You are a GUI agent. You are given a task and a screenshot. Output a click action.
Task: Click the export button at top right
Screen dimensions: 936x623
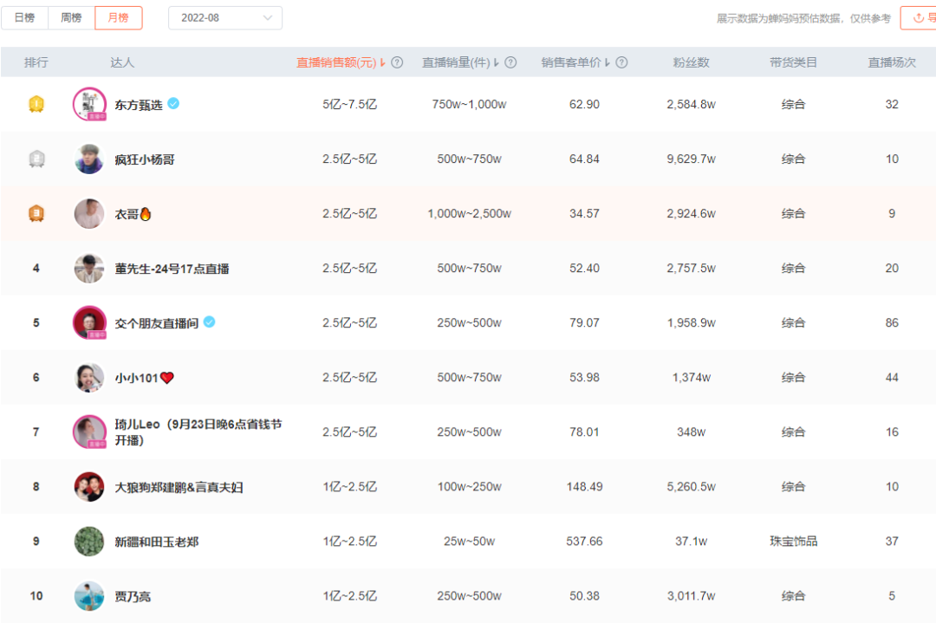click(x=920, y=18)
